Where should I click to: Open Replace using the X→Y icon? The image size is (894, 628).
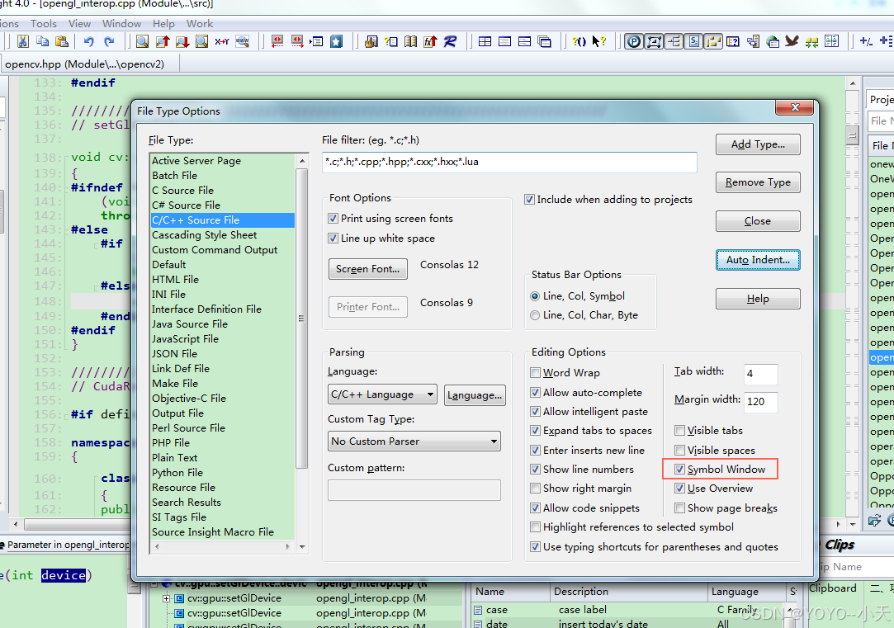222,41
